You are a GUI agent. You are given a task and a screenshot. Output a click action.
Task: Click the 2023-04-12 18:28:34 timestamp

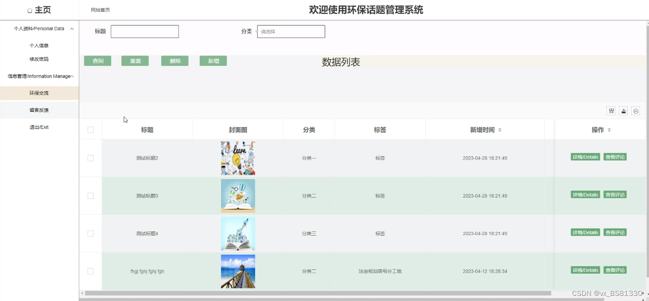click(485, 271)
